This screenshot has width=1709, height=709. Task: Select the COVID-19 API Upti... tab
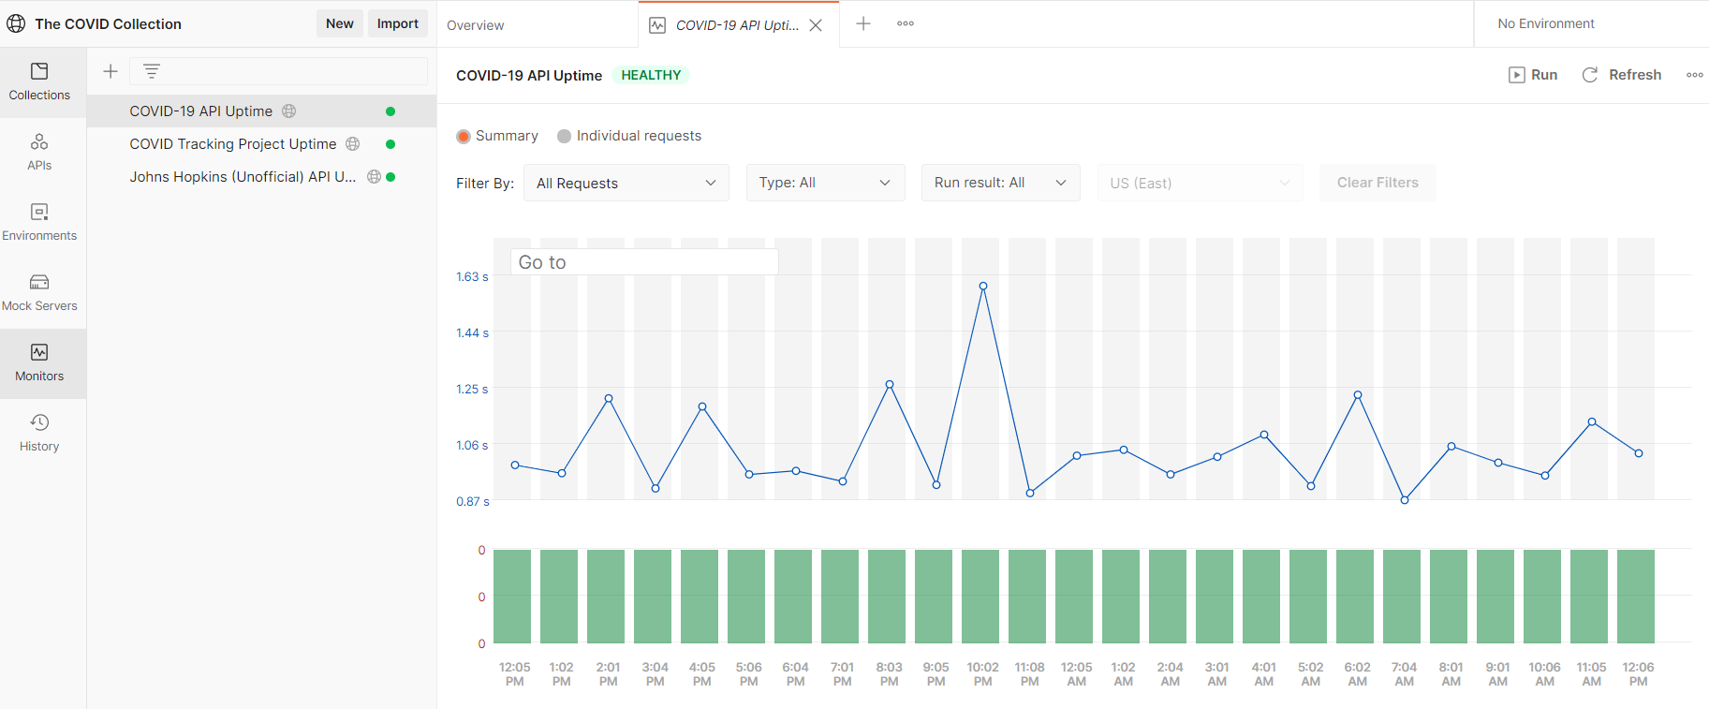click(737, 25)
